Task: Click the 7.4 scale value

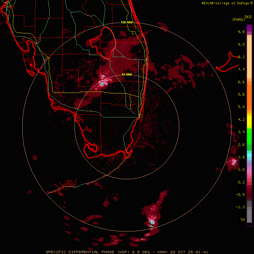Action: (x=241, y=69)
